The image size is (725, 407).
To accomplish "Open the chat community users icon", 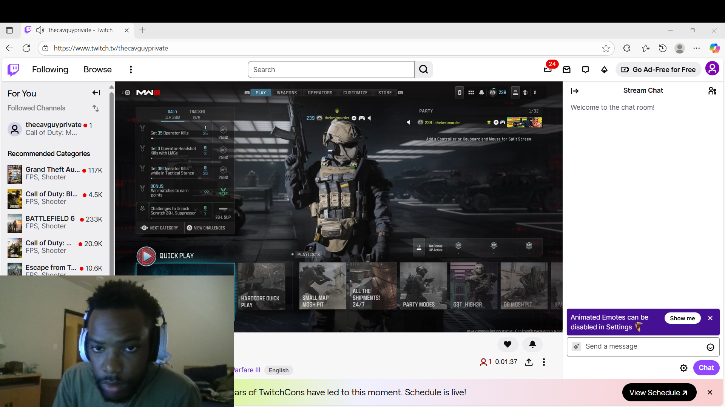I will 712,91.
